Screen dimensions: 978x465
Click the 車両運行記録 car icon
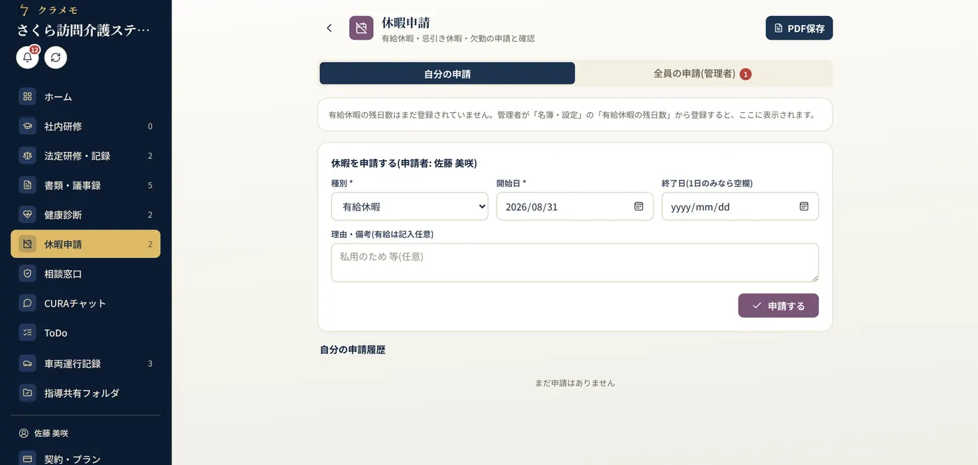pos(27,363)
